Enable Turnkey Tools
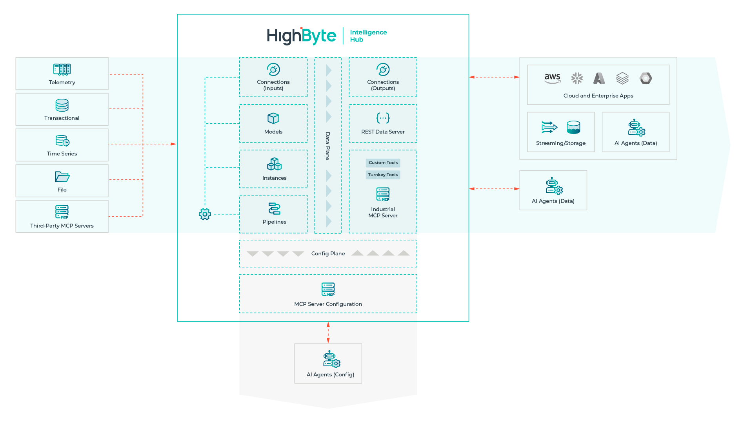The image size is (753, 423). pos(382,175)
